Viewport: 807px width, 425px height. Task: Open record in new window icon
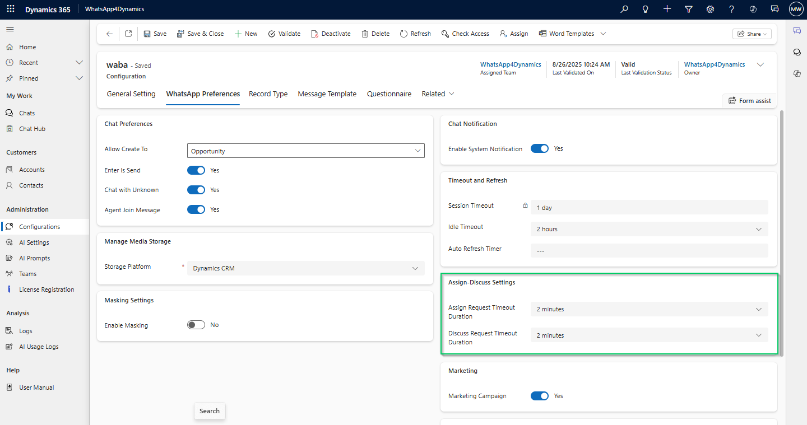pos(128,34)
